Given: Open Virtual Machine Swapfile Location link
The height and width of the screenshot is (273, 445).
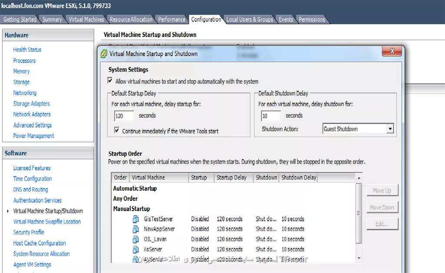Looking at the screenshot, I should (x=47, y=222).
